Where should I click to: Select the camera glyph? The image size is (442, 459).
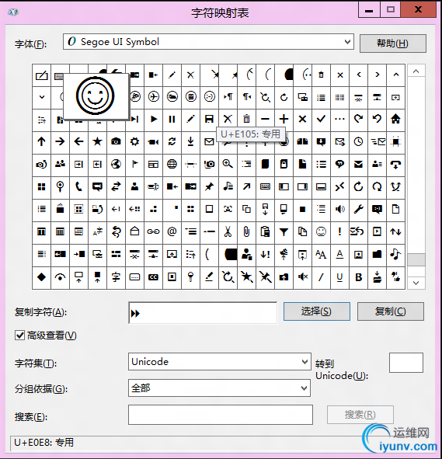coord(116,141)
